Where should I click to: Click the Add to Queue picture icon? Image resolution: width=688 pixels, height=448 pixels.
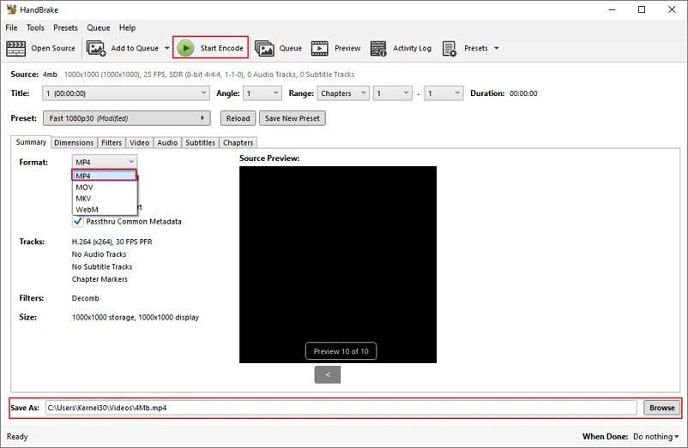(96, 48)
